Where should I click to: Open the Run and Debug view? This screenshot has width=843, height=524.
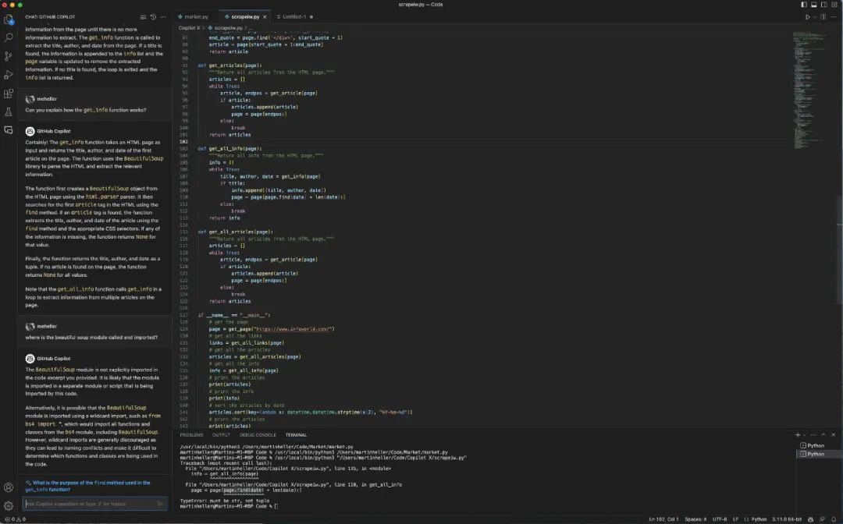pos(9,75)
